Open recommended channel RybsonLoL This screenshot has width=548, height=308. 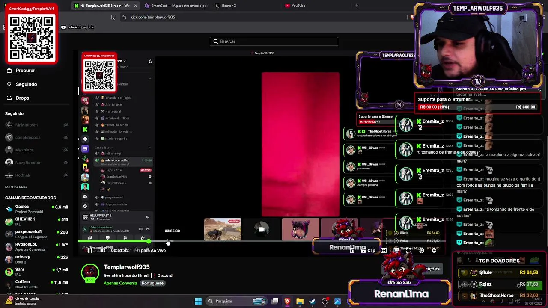pyautogui.click(x=36, y=246)
